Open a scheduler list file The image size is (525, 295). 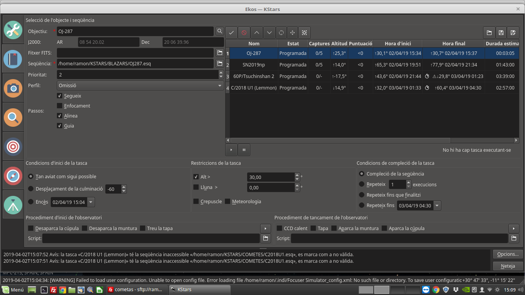click(489, 33)
